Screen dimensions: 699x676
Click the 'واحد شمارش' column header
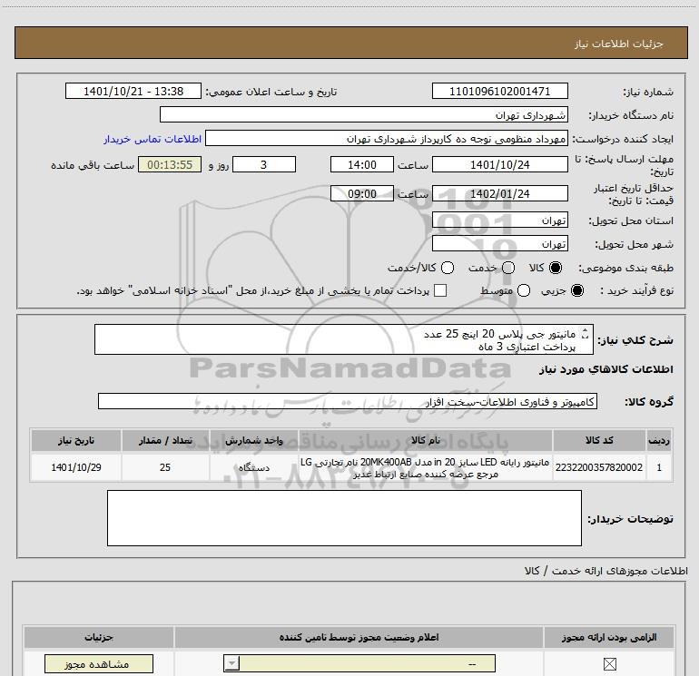pos(253,440)
